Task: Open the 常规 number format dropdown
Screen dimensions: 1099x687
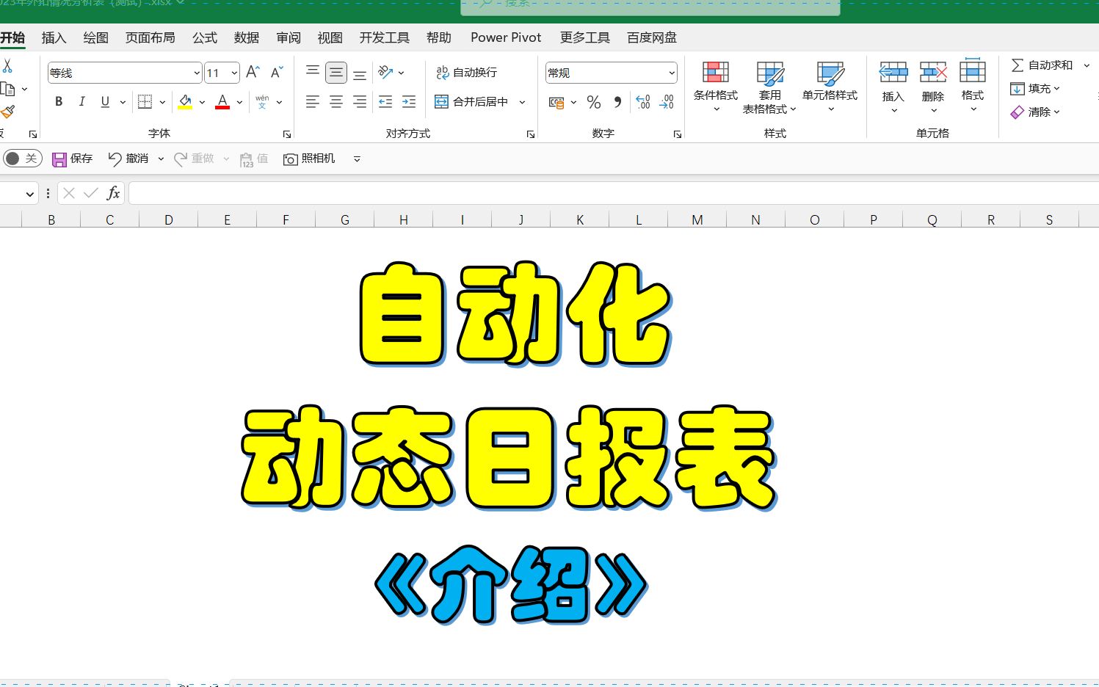Action: (x=672, y=73)
